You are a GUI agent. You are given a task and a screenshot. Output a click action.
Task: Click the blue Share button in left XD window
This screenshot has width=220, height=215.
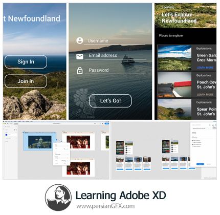107,123
